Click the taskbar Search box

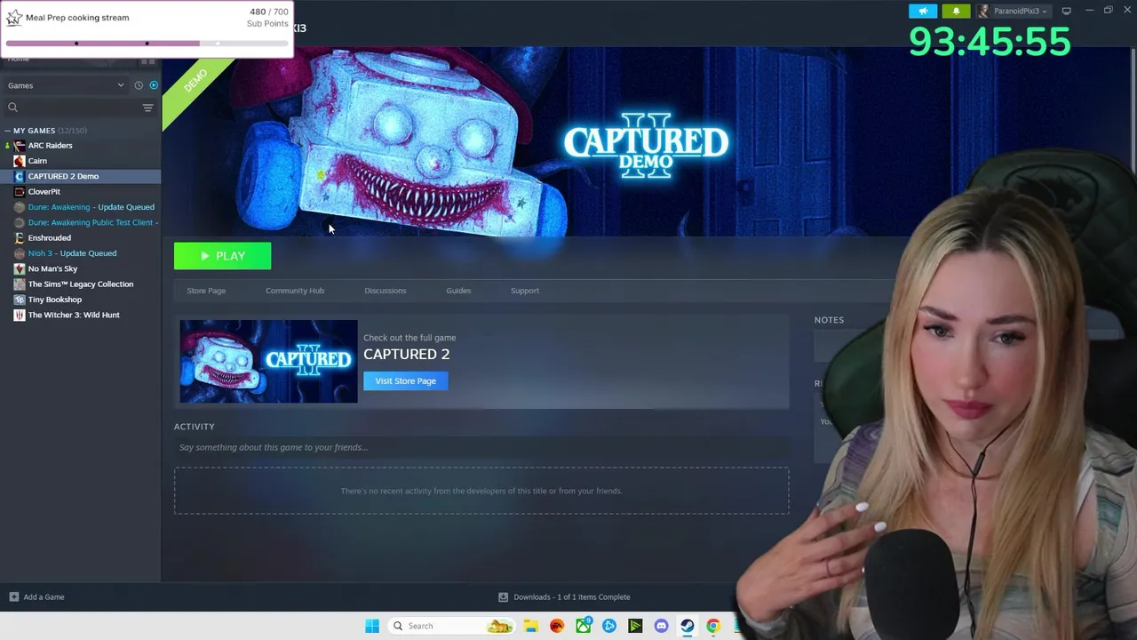[453, 626]
